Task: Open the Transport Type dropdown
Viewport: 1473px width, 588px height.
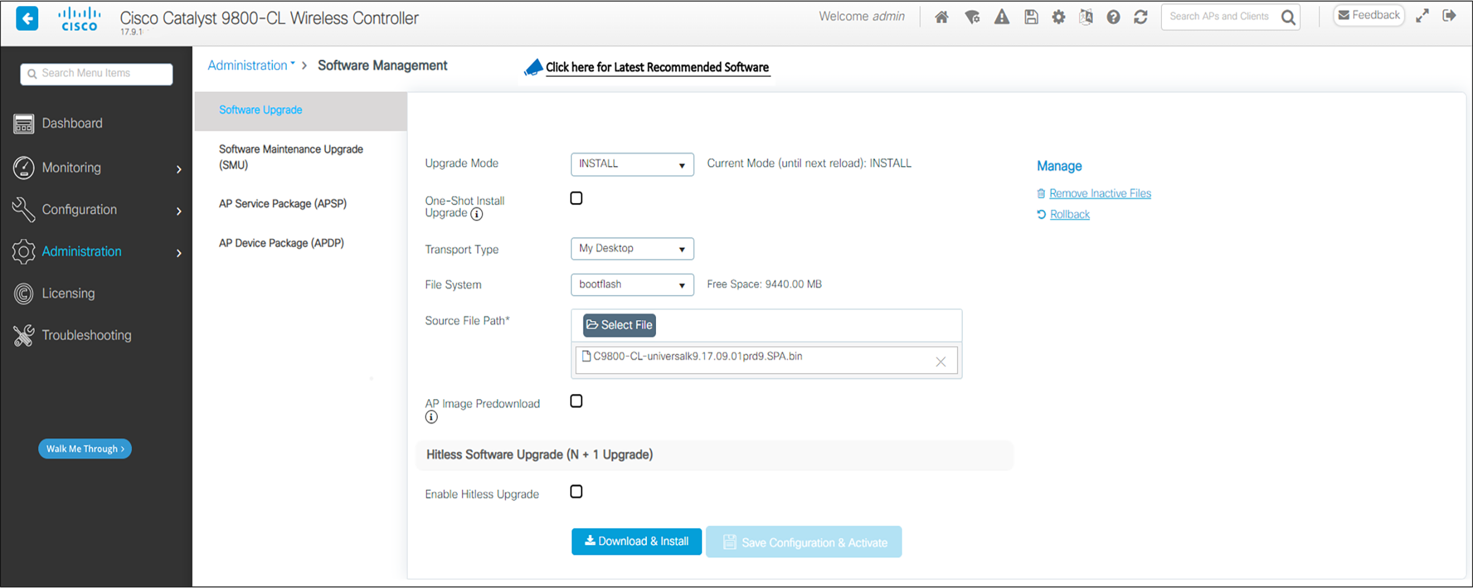Action: (632, 249)
